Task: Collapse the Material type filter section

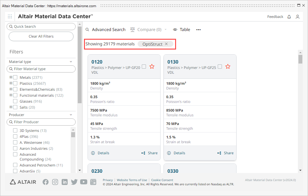Action: [x=71, y=61]
